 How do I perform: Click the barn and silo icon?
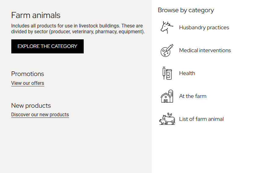point(167,96)
